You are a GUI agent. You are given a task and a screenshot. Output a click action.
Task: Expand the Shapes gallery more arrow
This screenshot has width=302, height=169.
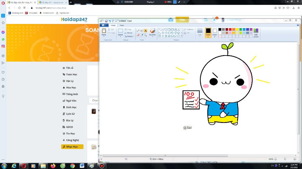[181, 36]
